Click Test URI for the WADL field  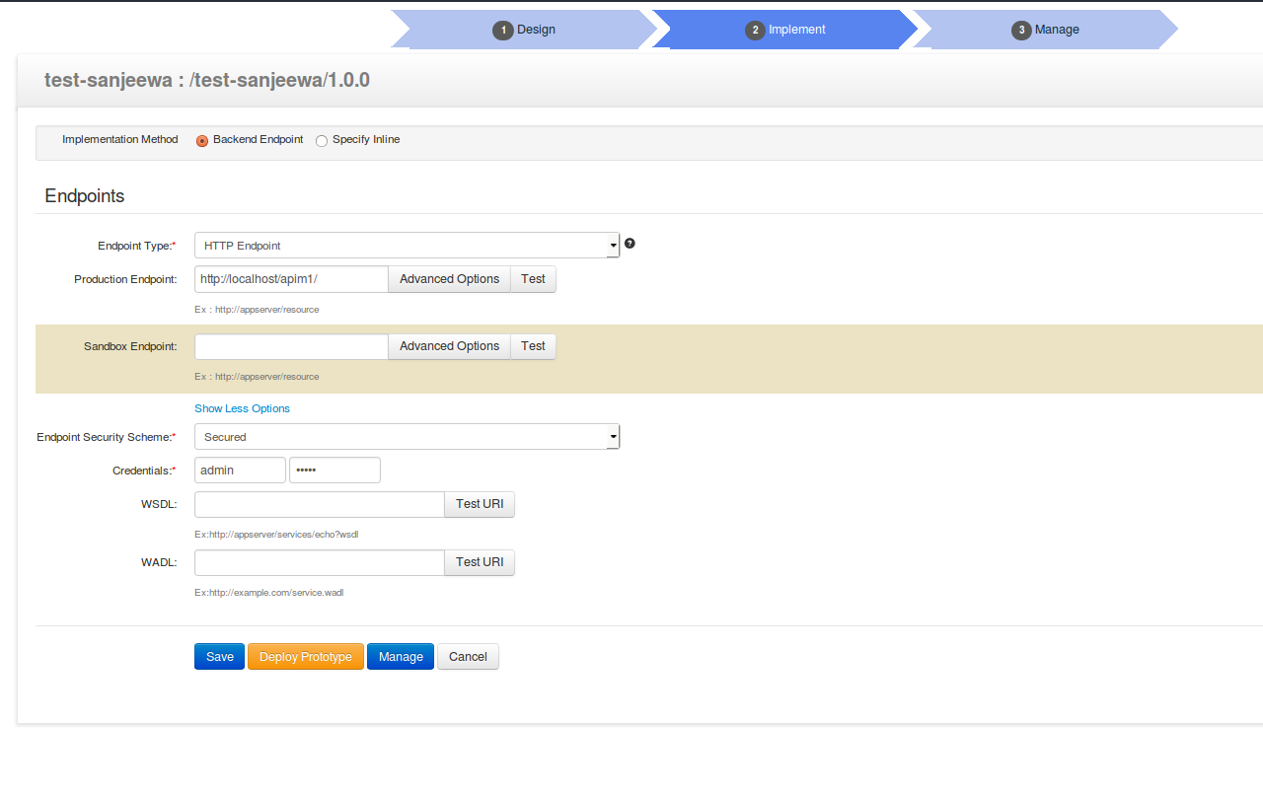pos(479,562)
